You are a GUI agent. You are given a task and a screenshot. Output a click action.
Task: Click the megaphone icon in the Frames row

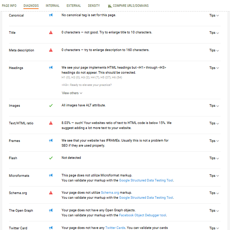(51, 141)
